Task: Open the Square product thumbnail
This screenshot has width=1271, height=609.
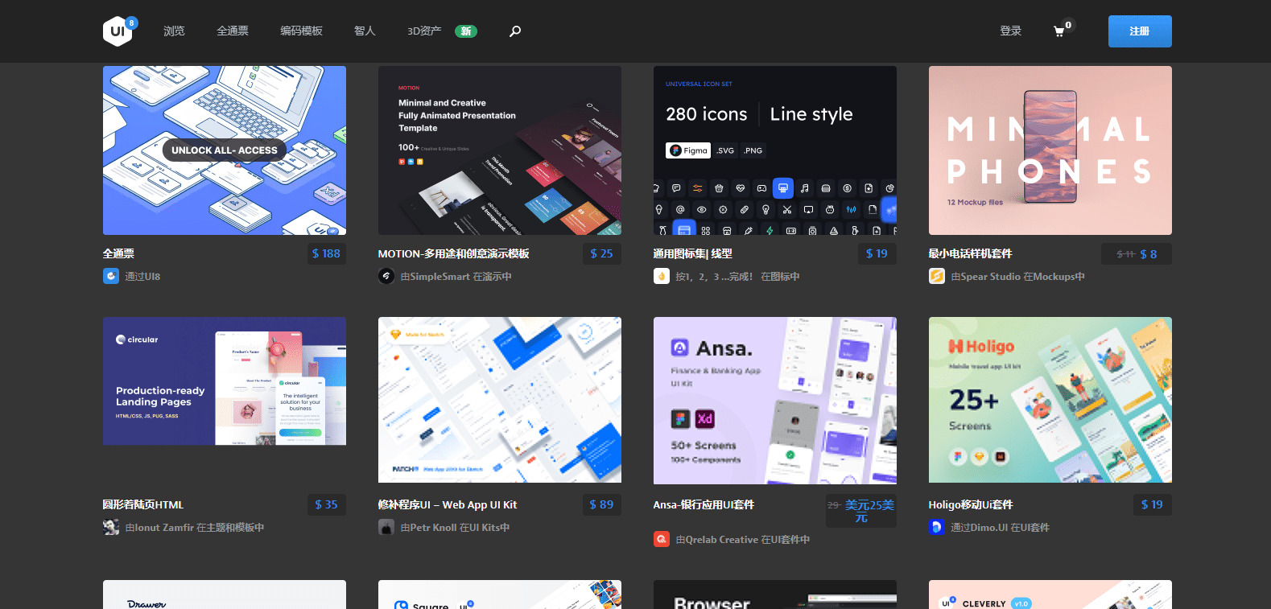Action: pyautogui.click(x=500, y=595)
